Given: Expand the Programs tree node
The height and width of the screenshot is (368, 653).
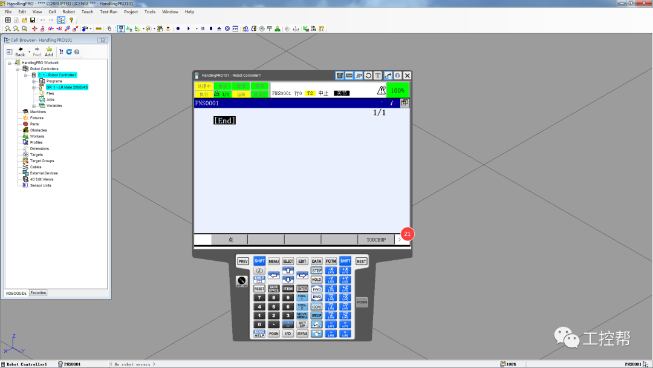Looking at the screenshot, I should coord(34,81).
